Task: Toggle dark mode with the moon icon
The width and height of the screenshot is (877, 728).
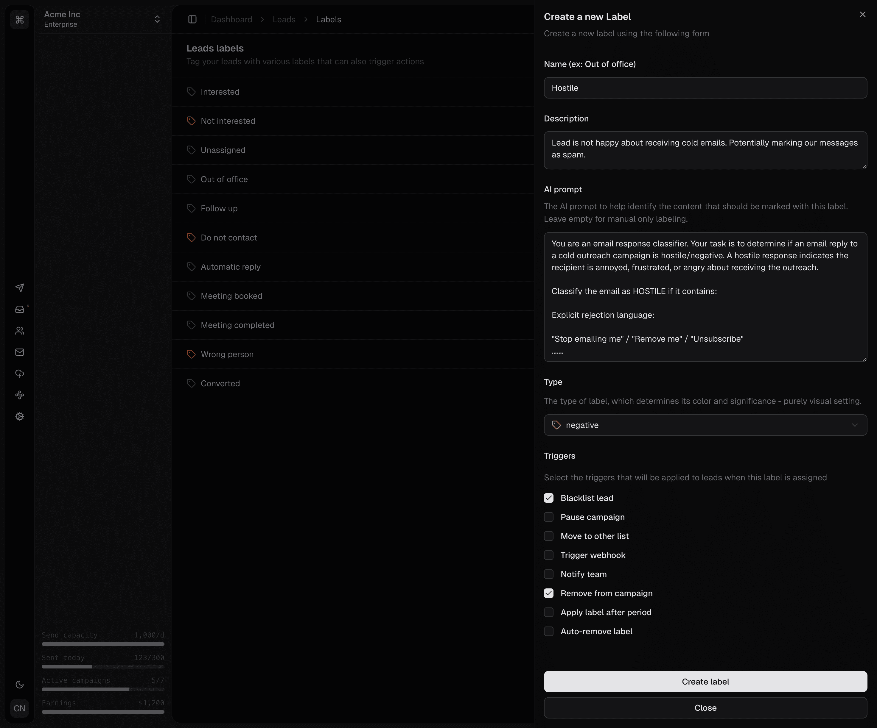Action: (x=20, y=684)
